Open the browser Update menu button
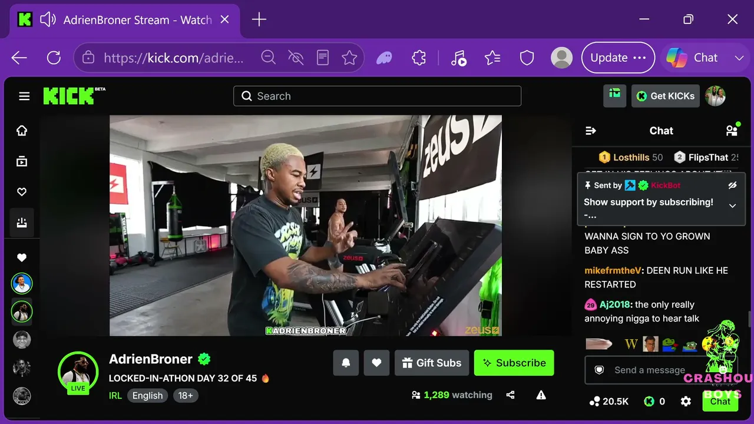This screenshot has height=424, width=754. [x=618, y=58]
